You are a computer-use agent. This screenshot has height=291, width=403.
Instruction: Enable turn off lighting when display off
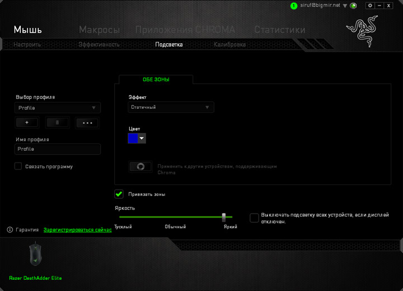pyautogui.click(x=254, y=218)
